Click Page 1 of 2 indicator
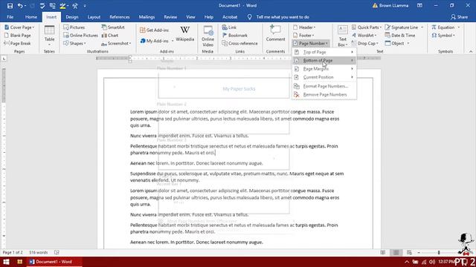This screenshot has height=267, width=476. [13, 252]
